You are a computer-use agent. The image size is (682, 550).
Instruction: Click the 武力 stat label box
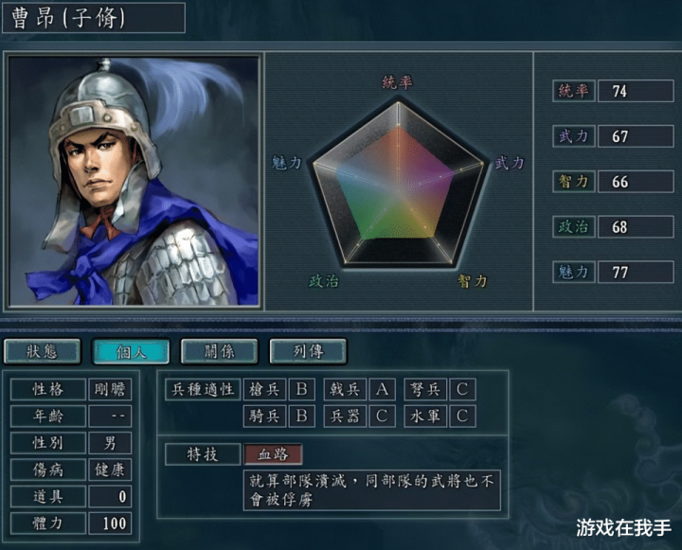(x=574, y=136)
